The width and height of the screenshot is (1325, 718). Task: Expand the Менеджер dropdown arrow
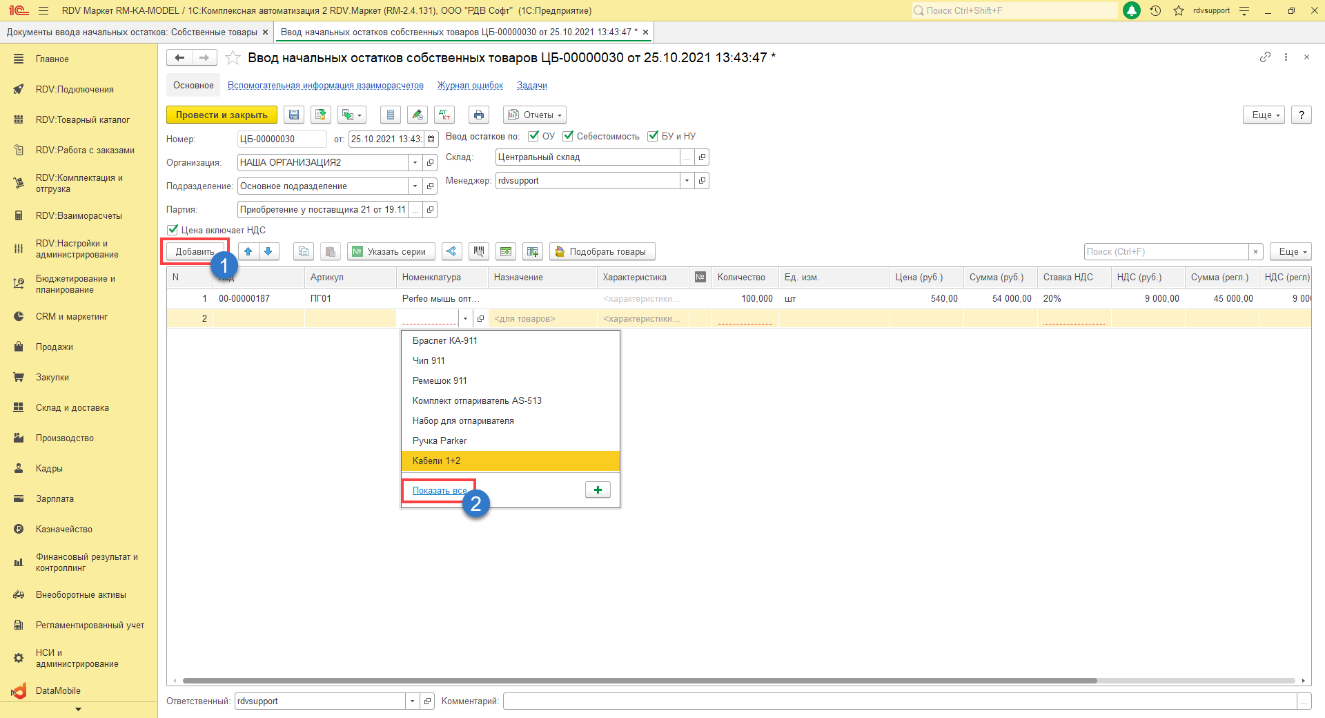(x=687, y=181)
